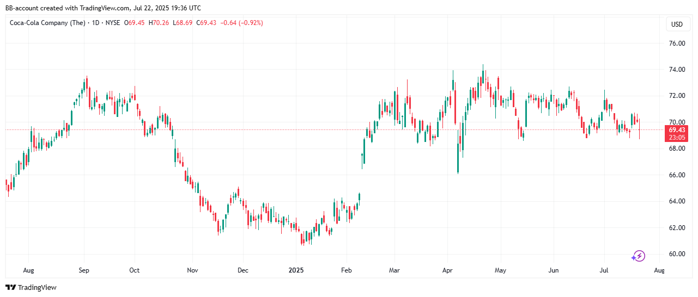Image resolution: width=698 pixels, height=297 pixels.
Task: Select the red 69.43 current price label
Action: (x=677, y=130)
